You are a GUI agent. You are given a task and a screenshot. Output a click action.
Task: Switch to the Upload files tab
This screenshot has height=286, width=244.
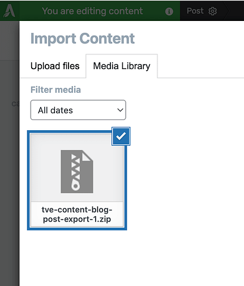pos(55,66)
